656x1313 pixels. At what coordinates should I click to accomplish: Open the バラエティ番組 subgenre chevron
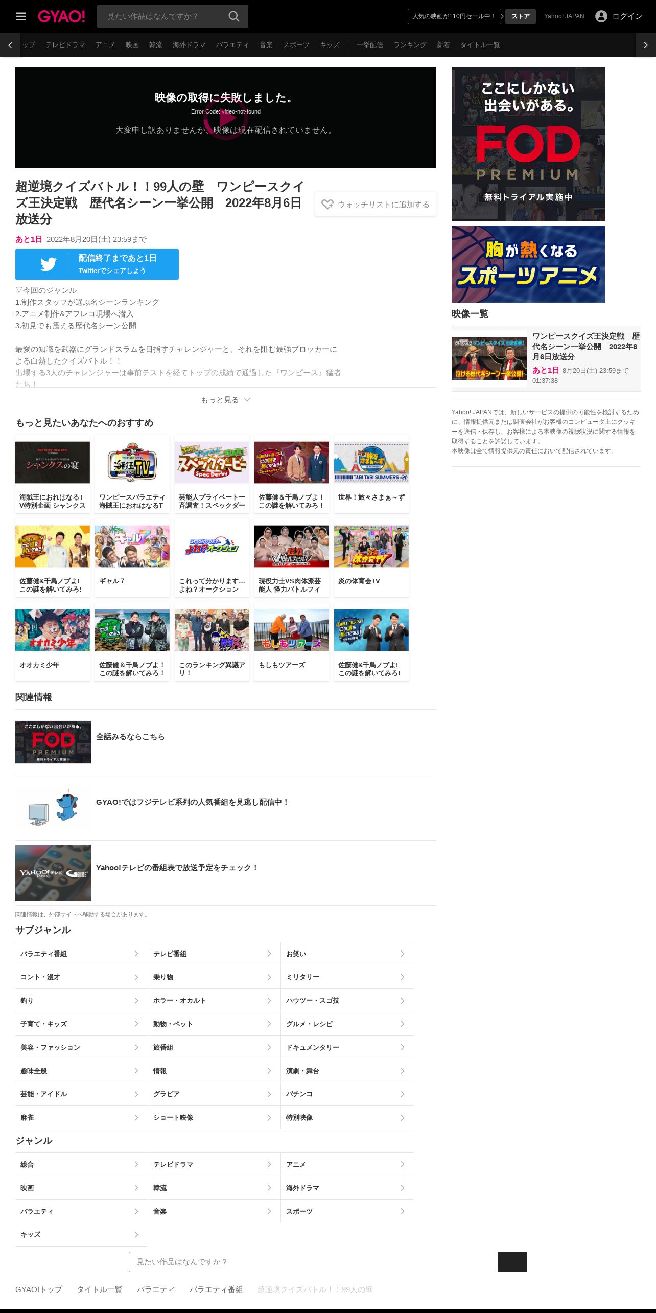click(x=136, y=954)
